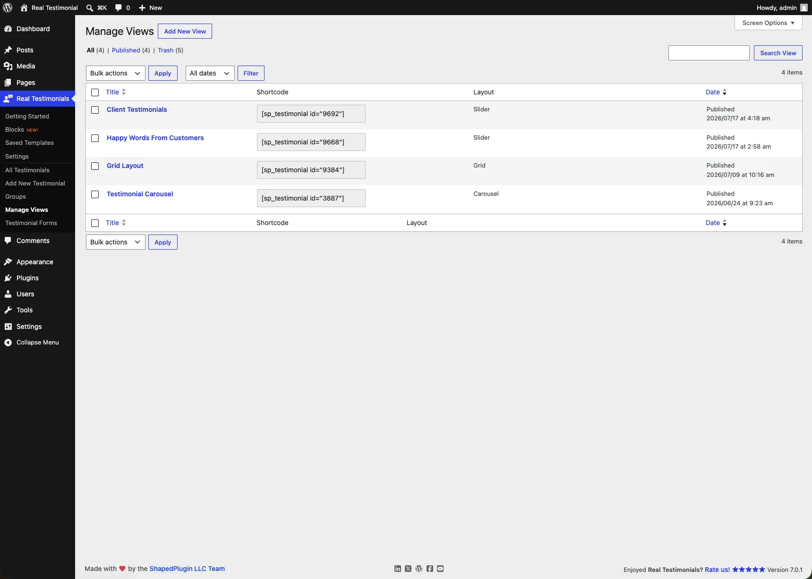Click the Collapse Menu arrow icon

click(8, 343)
